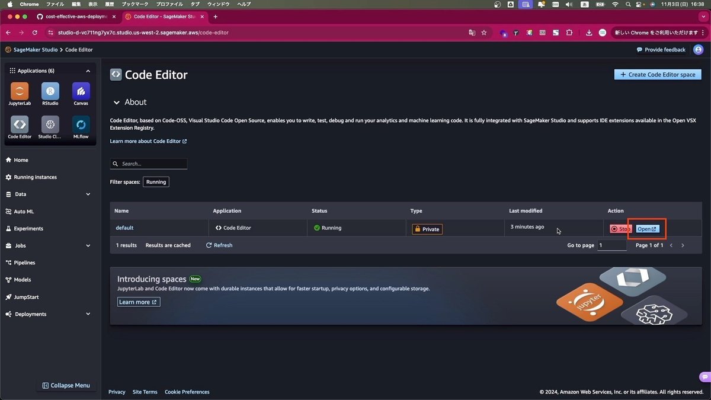Open the Apple menu

pyautogui.click(x=9, y=4)
